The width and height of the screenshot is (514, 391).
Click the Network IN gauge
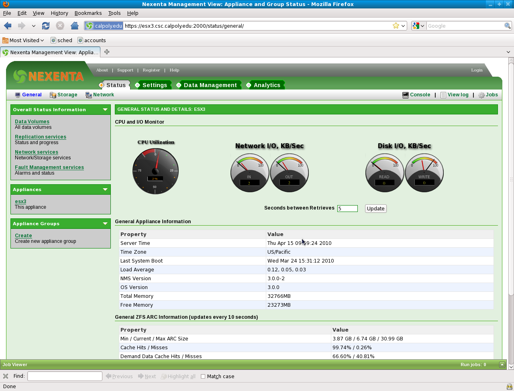249,173
